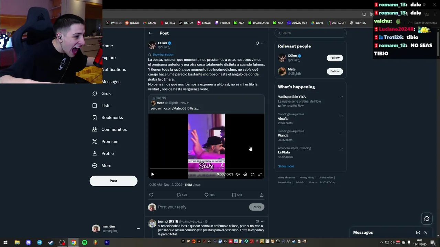
Task: Open the Cookie Policy link
Action: tap(326, 178)
